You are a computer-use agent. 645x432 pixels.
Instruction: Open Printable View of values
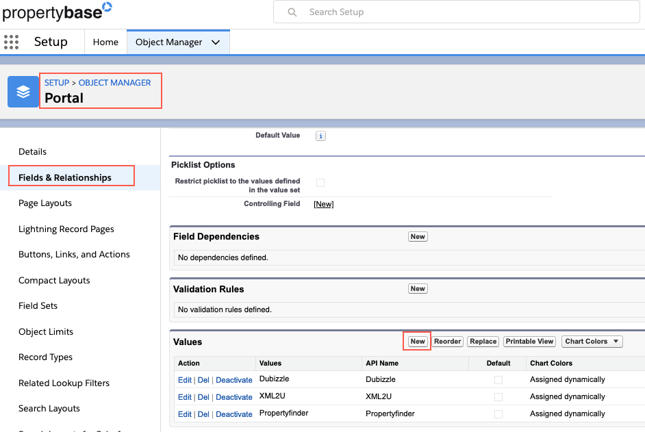point(529,341)
